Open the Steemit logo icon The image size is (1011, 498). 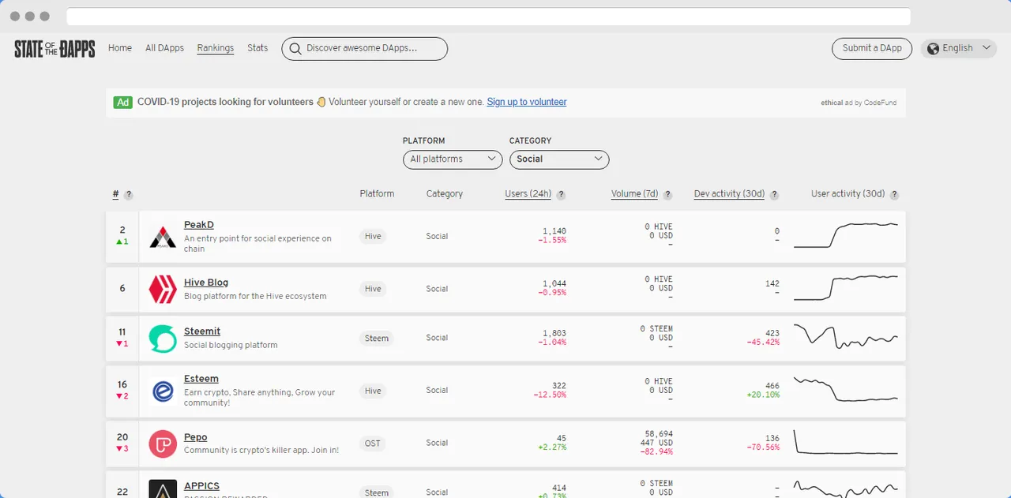(x=163, y=339)
